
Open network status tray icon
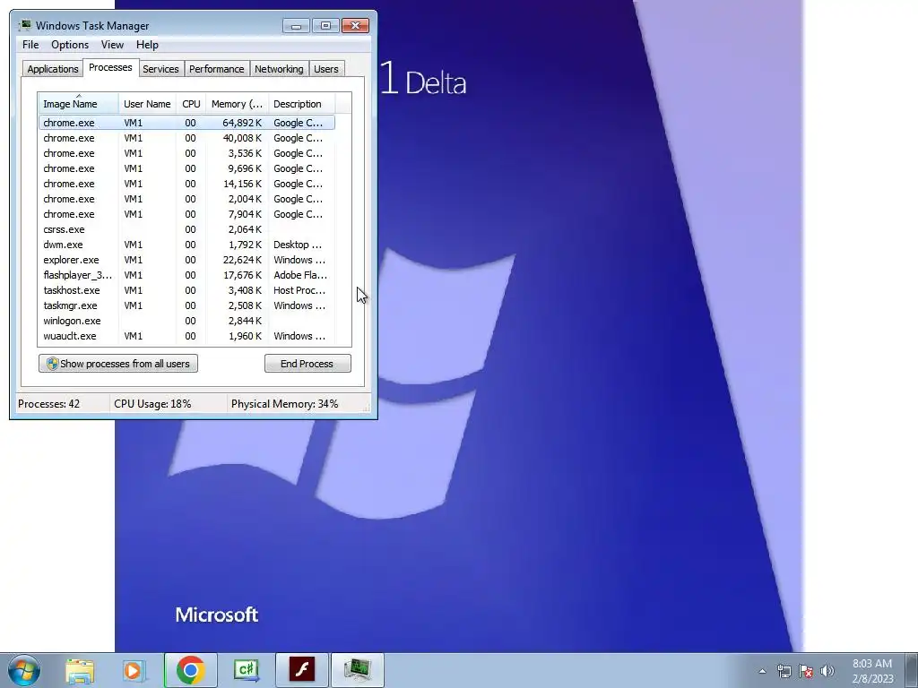(784, 671)
